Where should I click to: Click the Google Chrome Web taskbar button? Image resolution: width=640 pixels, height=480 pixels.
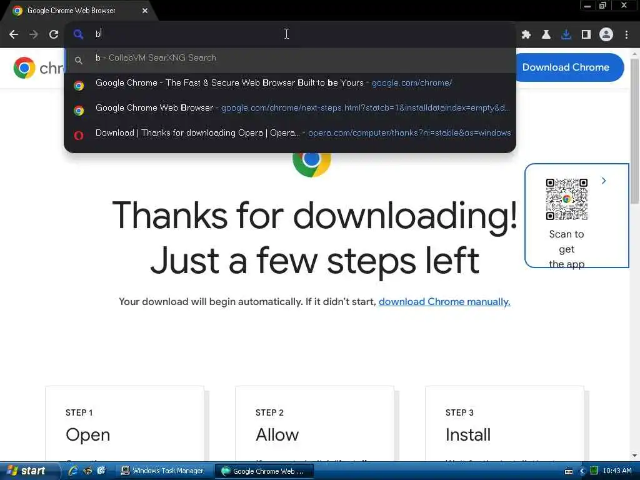coord(264,471)
